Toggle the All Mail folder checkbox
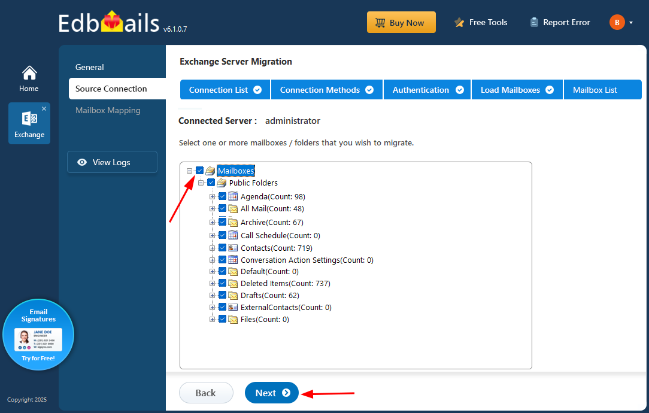Viewport: 649px width, 413px height. [x=222, y=208]
